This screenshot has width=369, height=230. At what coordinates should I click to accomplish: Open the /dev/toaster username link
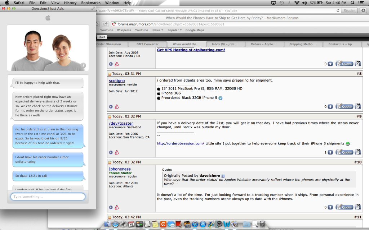(121, 124)
